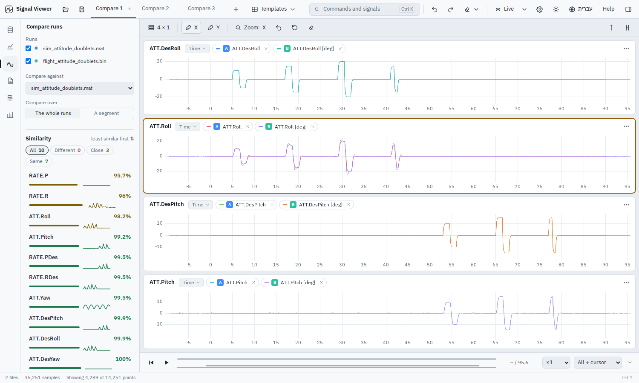This screenshot has width=639, height=383.
Task: Expand the Live mode dropdown arrow
Action: 524,9
